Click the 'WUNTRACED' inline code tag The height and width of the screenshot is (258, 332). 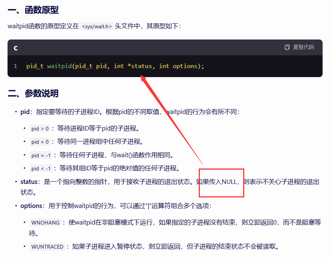coord(47,247)
